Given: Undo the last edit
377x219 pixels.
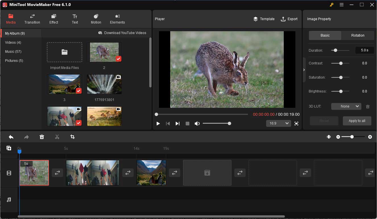Looking at the screenshot, I should (11, 137).
